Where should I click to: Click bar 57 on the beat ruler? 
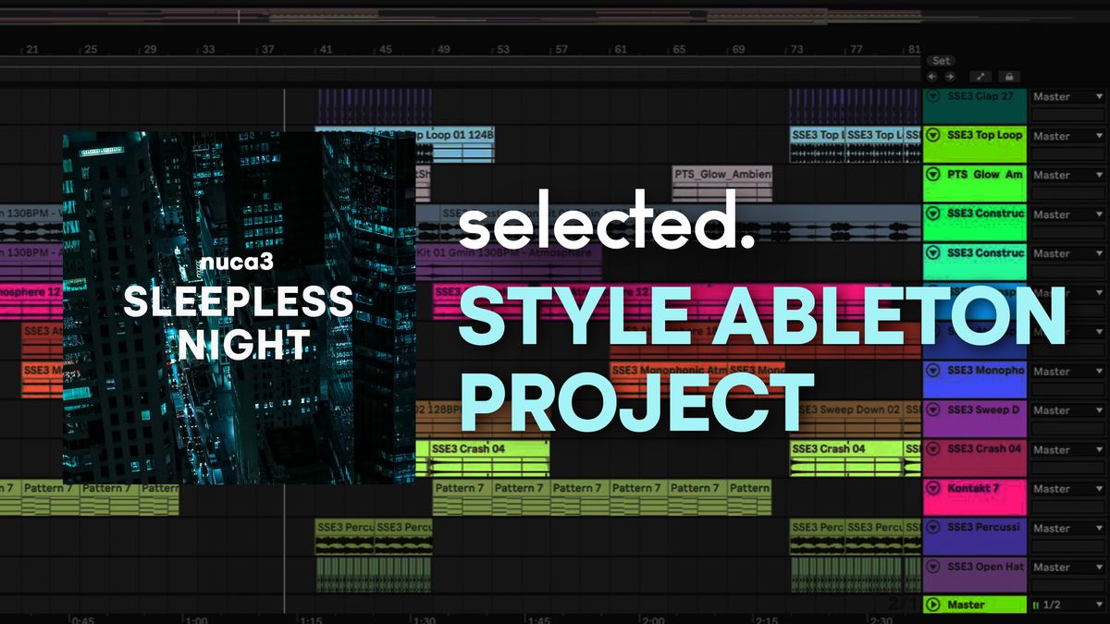(561, 50)
